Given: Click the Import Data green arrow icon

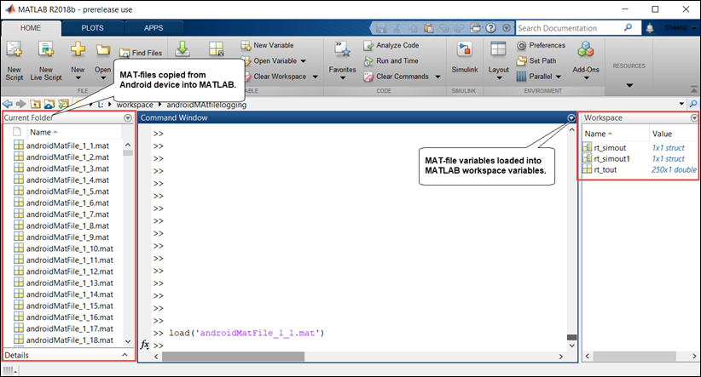Looking at the screenshot, I should [x=182, y=49].
